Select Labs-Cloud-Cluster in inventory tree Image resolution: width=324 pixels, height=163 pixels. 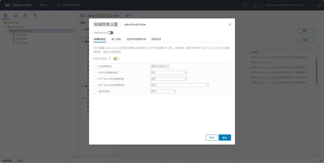click(23, 31)
